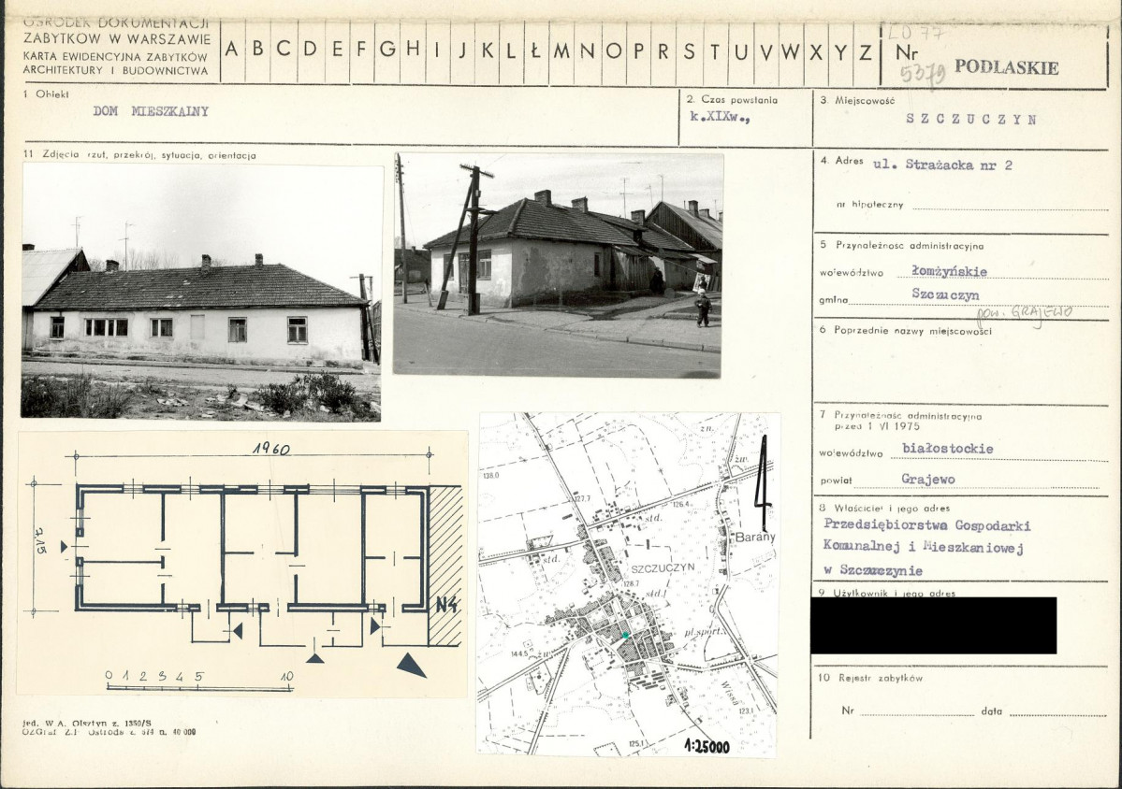This screenshot has width=1122, height=789.
Task: Select 'Komunalnej i Mieszkaniowej' owner line
Action: pos(923,548)
